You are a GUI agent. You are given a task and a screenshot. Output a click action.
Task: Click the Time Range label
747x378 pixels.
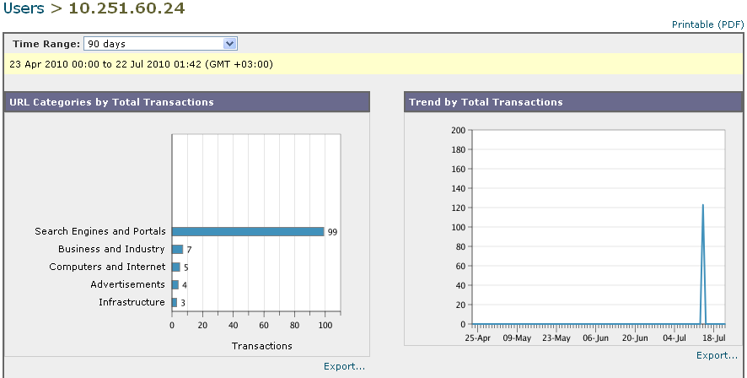point(46,44)
